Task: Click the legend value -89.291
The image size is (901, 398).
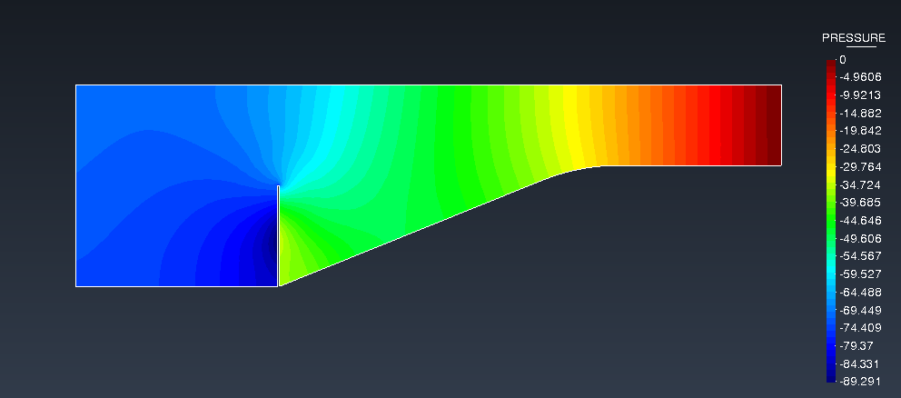Action: tap(859, 381)
